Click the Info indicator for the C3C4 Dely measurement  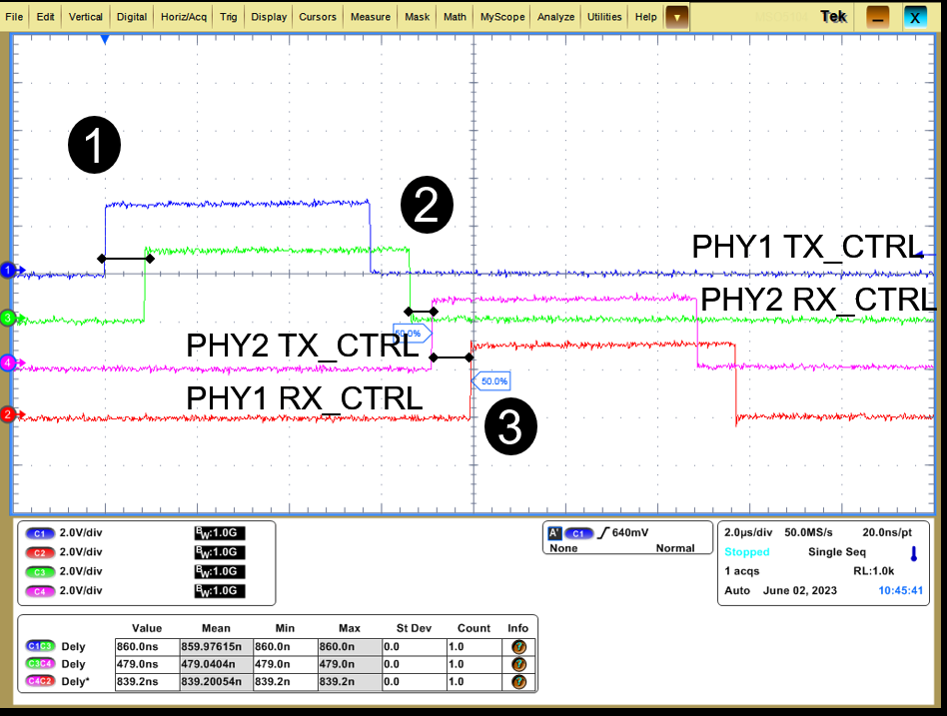pyautogui.click(x=516, y=664)
